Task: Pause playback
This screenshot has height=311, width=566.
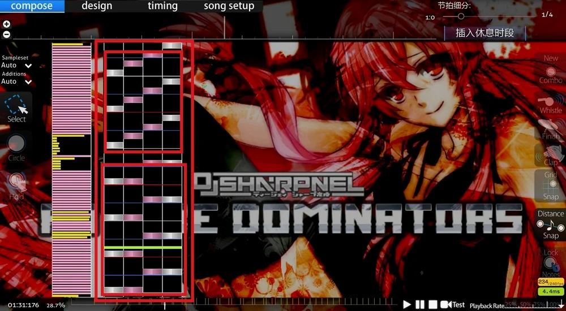Action: pos(420,305)
